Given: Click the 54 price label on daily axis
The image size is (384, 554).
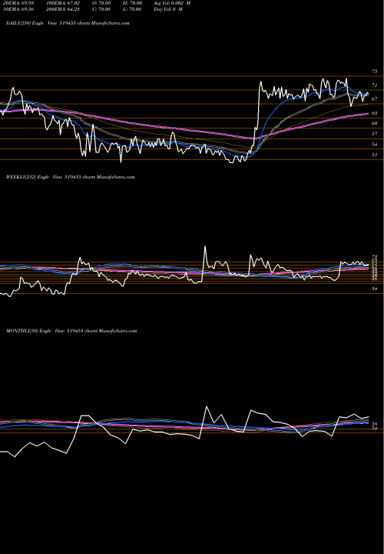Looking at the screenshot, I should click(375, 145).
